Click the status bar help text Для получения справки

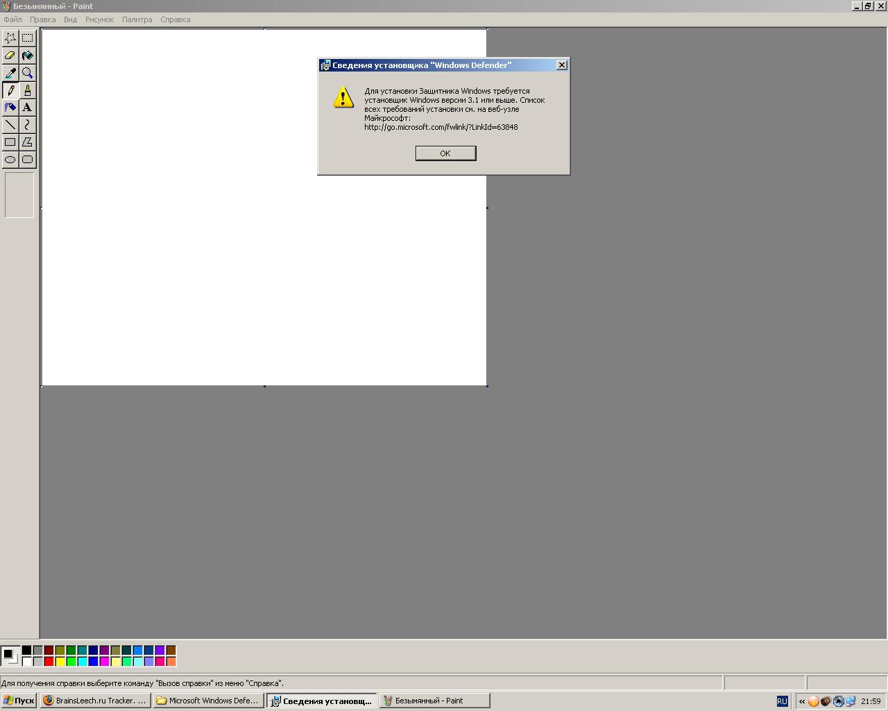[142, 683]
